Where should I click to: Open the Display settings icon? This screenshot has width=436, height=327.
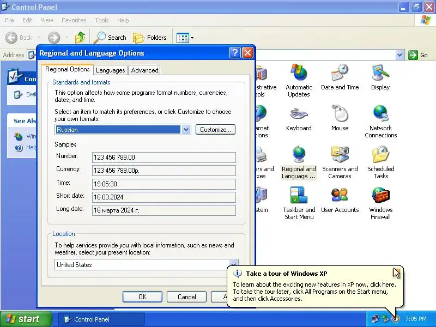tap(380, 77)
